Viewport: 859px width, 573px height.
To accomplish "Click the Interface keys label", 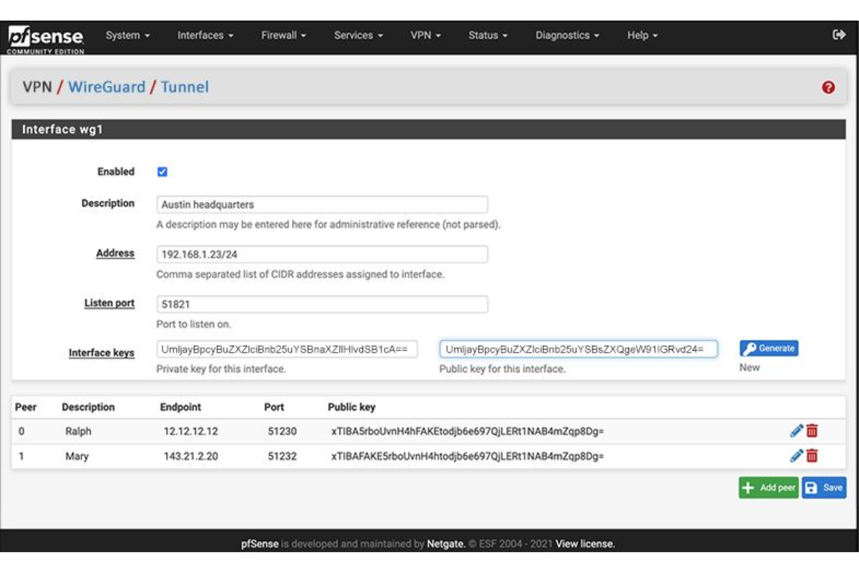I will pos(102,353).
